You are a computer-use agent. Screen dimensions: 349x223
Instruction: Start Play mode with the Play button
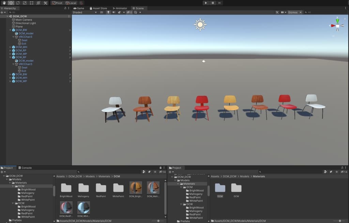point(206,3)
